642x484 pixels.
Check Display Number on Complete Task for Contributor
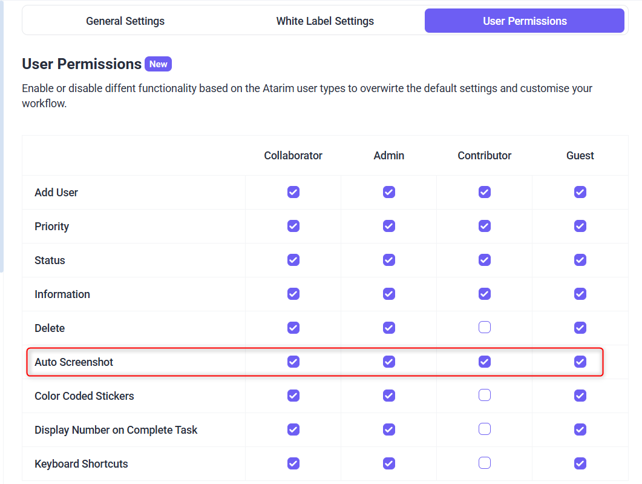pos(485,429)
